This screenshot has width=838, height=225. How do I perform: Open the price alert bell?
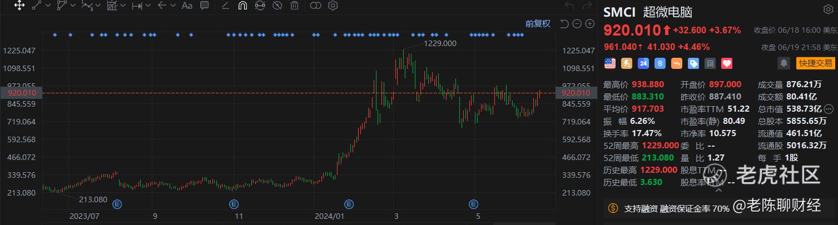click(784, 63)
